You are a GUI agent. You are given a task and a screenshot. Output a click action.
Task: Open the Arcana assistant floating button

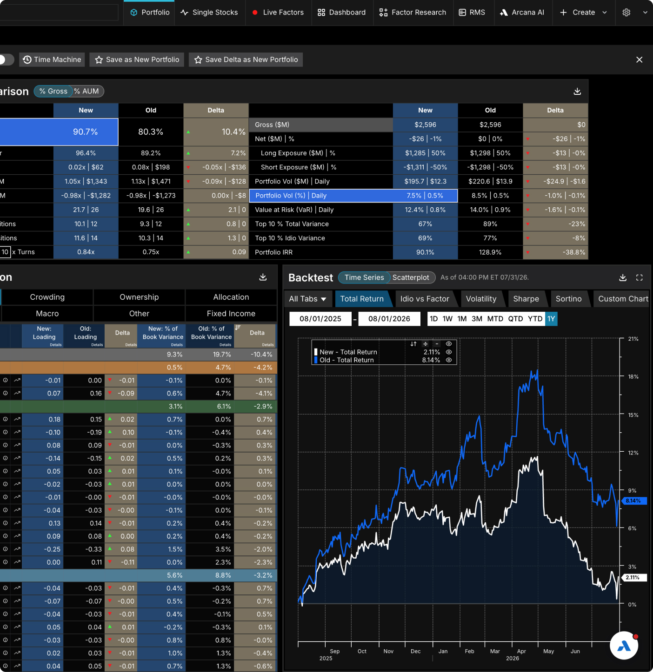point(624,646)
